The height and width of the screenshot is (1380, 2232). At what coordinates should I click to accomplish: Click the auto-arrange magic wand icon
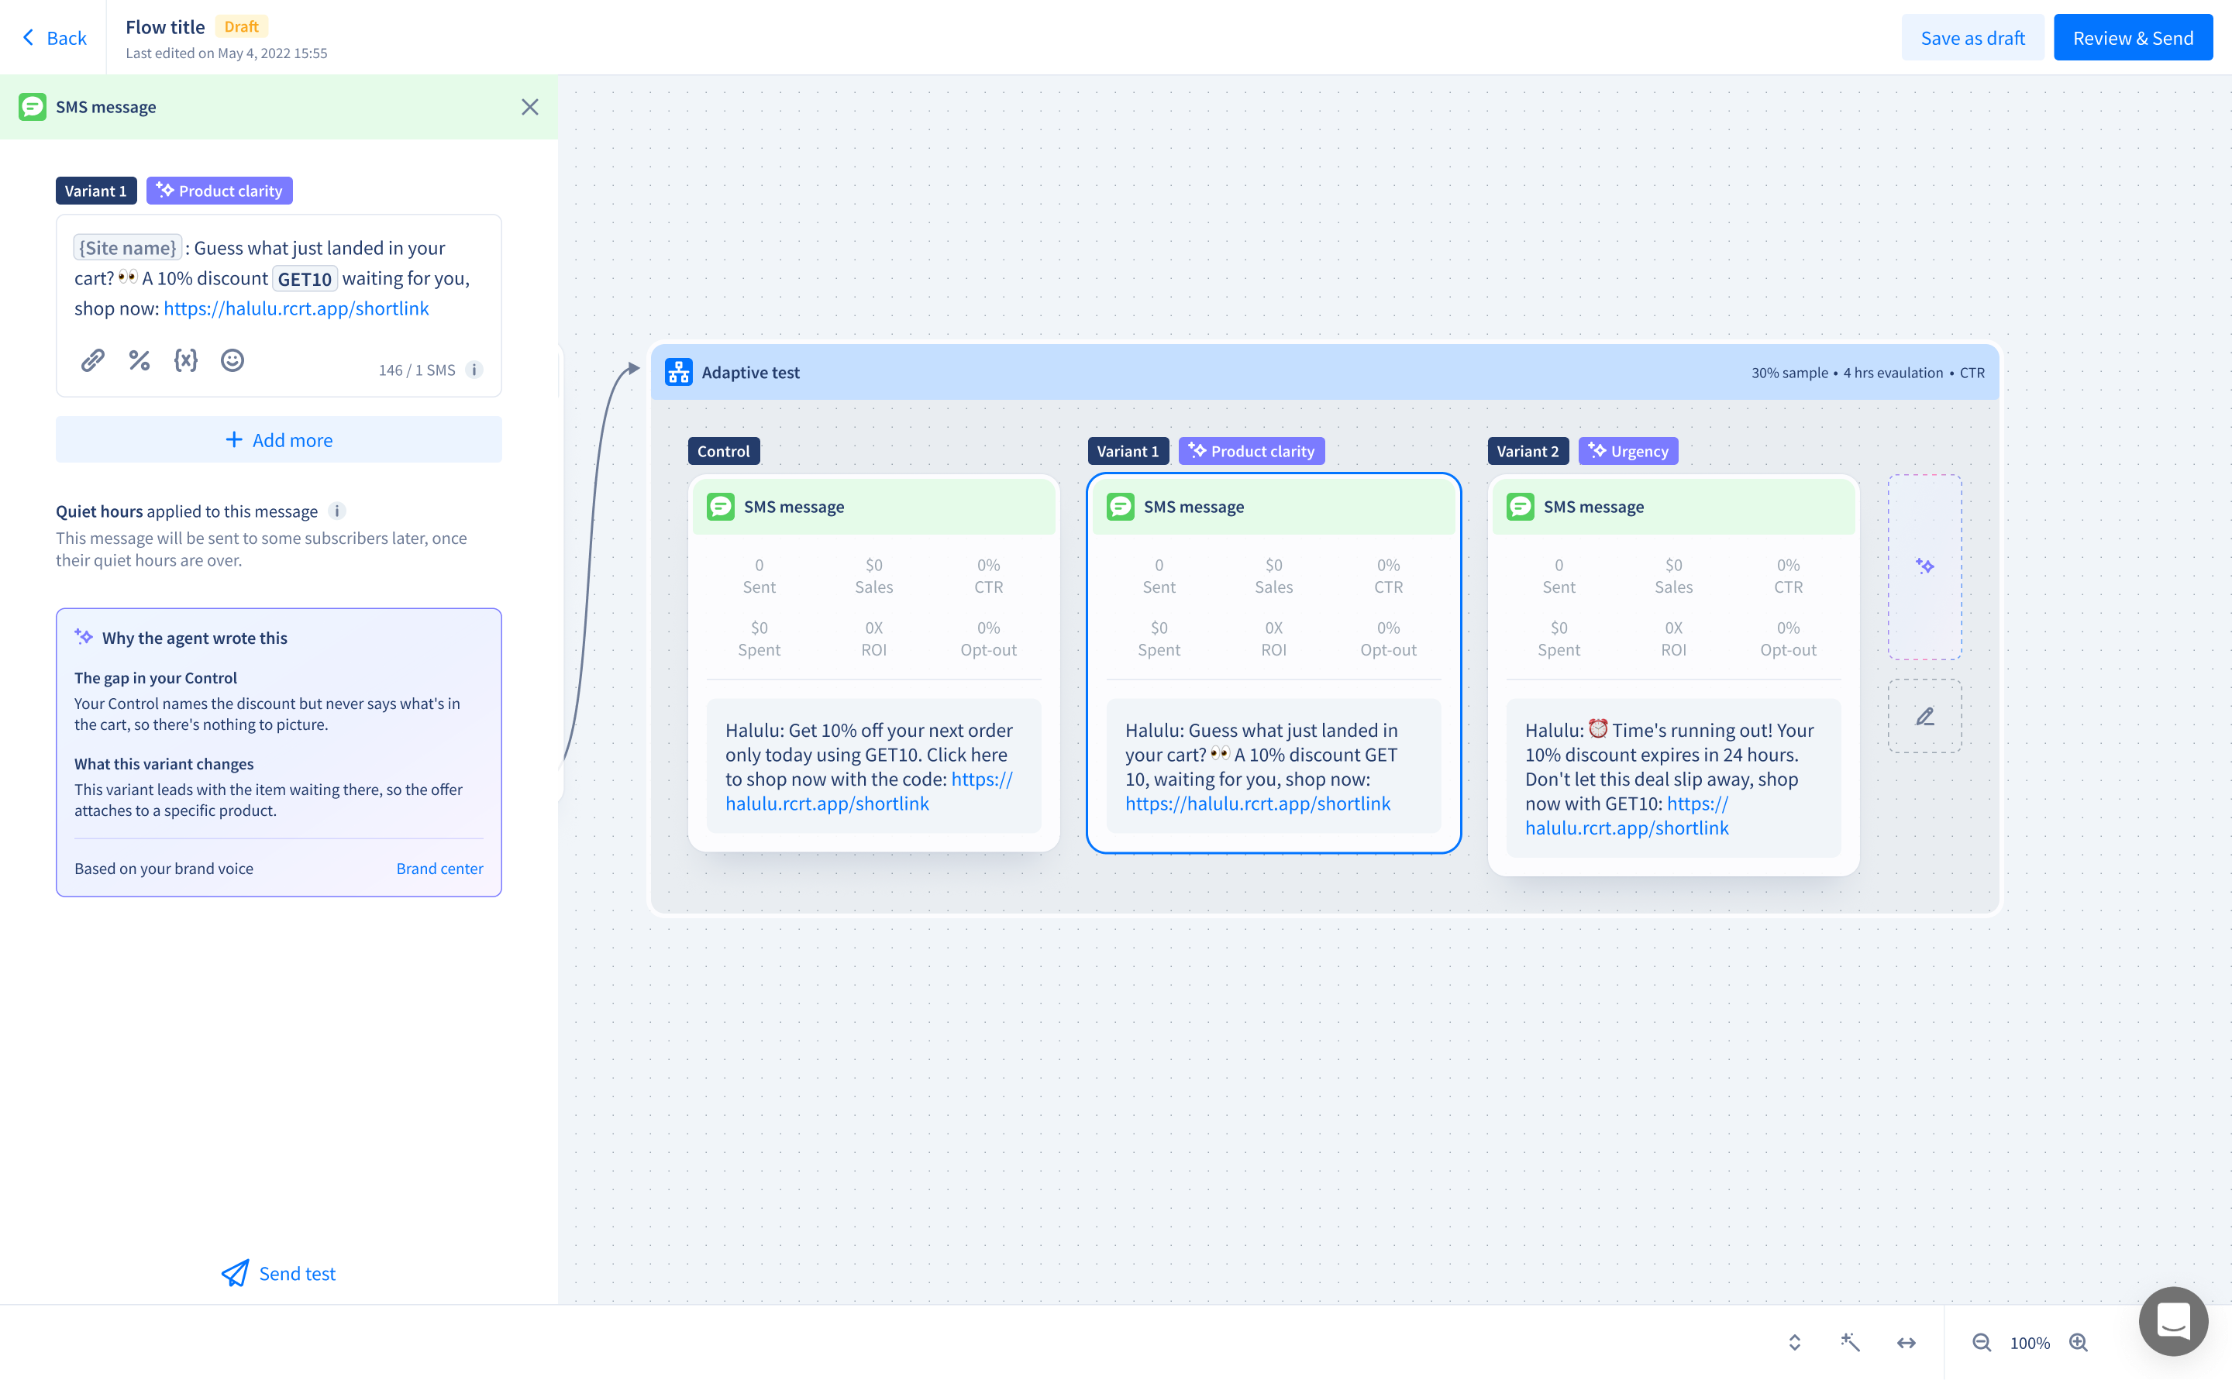[x=1849, y=1343]
